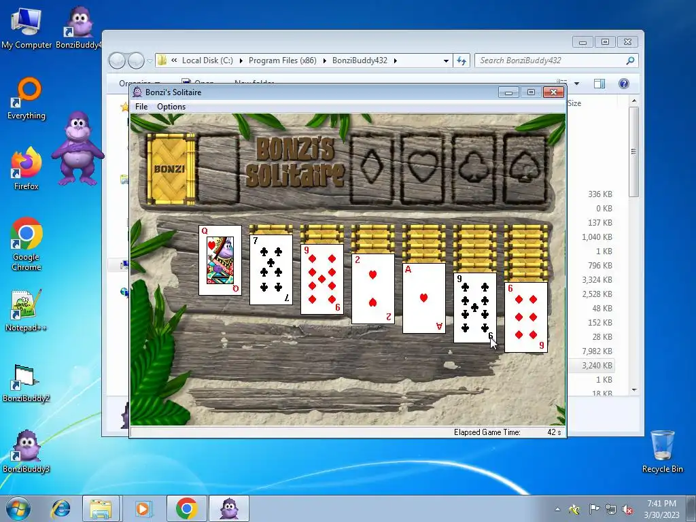This screenshot has height=522, width=696.
Task: Click the 1,040 KB file size entry
Action: (597, 237)
